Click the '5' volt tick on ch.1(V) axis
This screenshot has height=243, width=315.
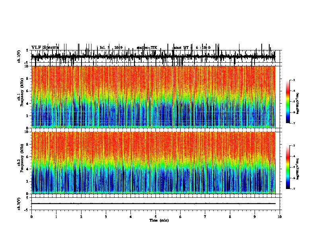pyautogui.click(x=27, y=50)
